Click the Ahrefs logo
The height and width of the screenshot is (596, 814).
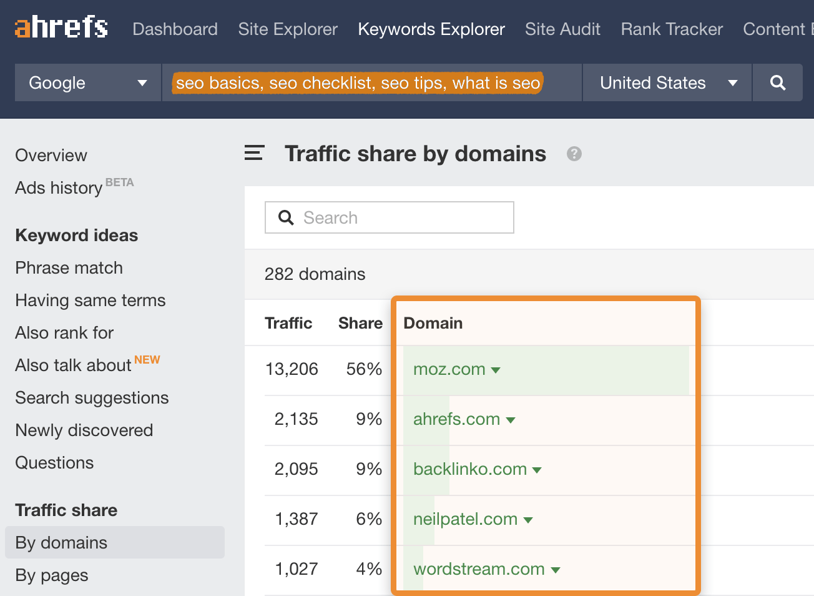61,27
